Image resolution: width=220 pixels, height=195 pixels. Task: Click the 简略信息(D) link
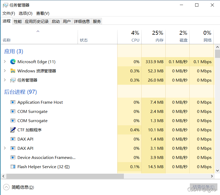[x=23, y=187]
